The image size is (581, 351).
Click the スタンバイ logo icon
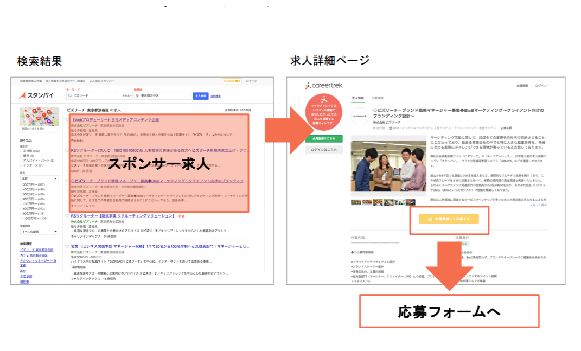point(23,95)
